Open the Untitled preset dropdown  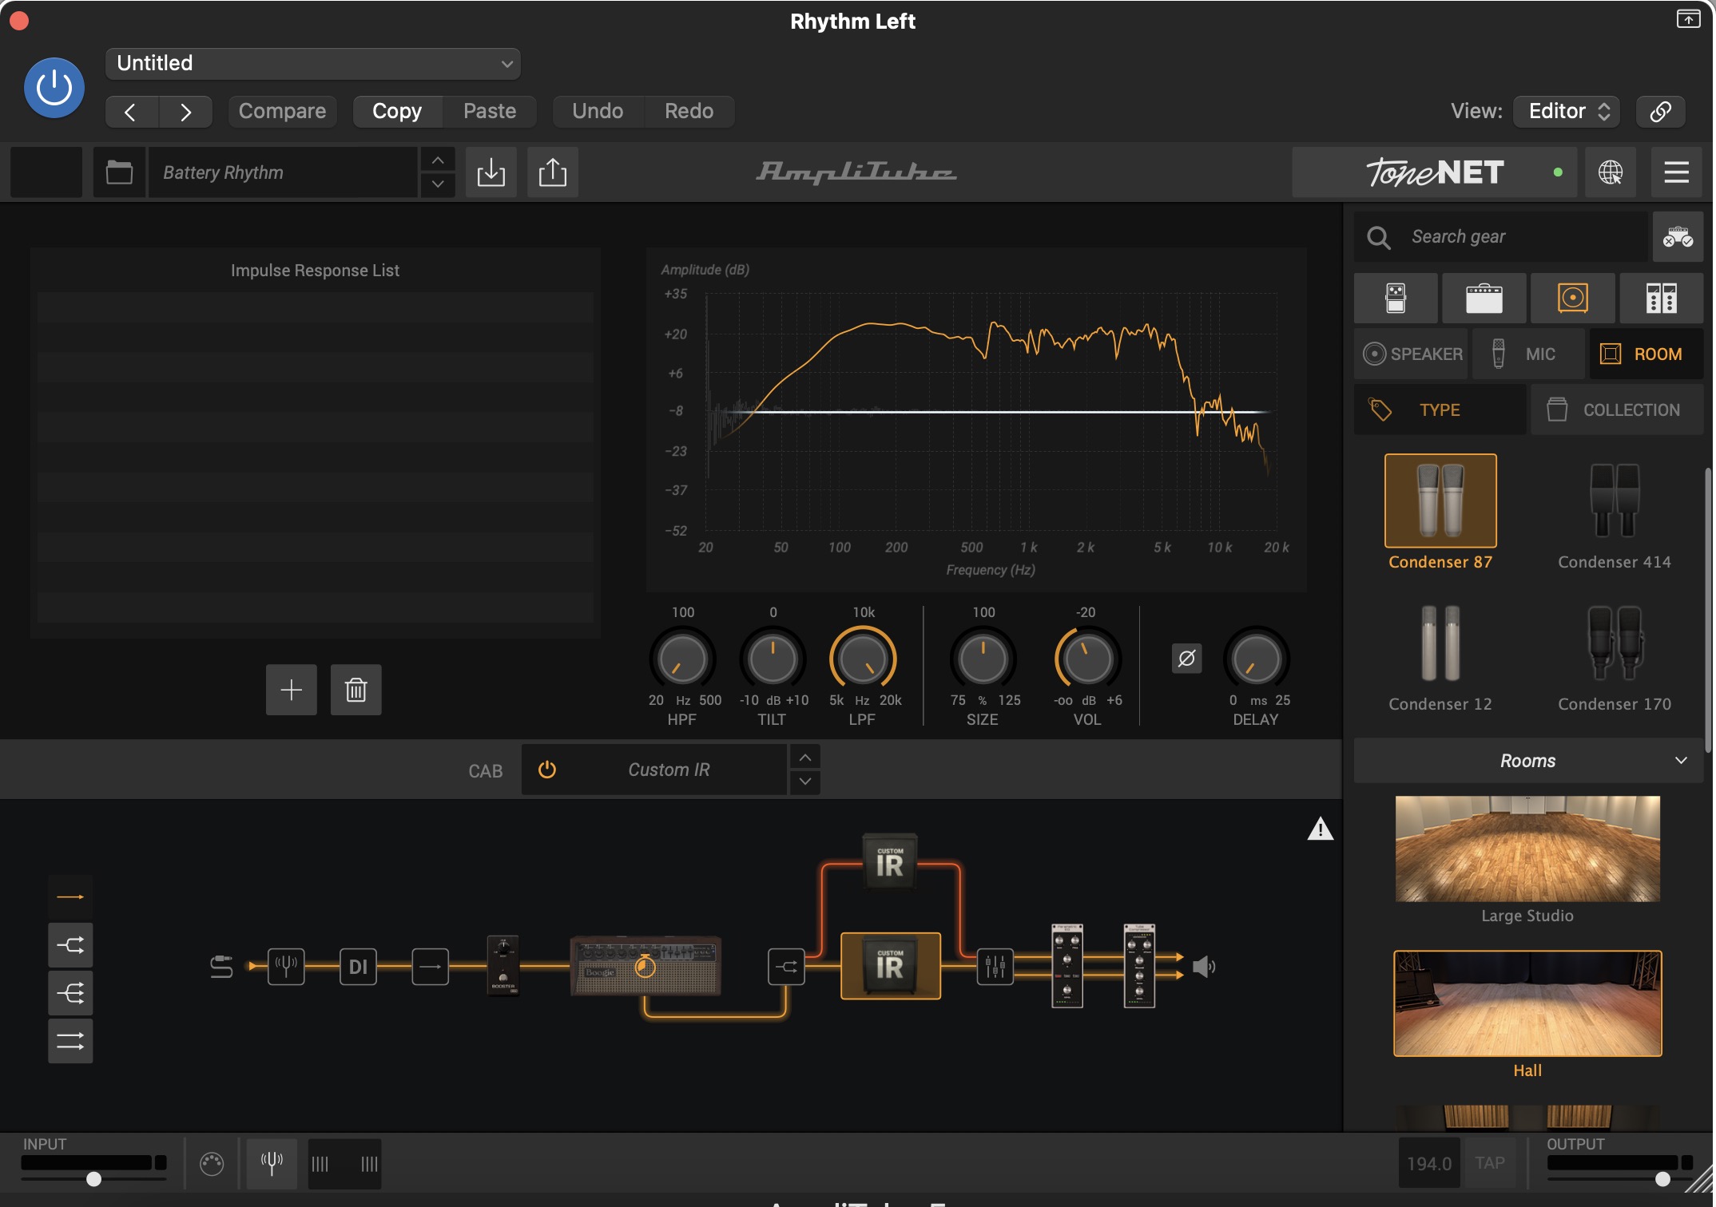[x=312, y=64]
